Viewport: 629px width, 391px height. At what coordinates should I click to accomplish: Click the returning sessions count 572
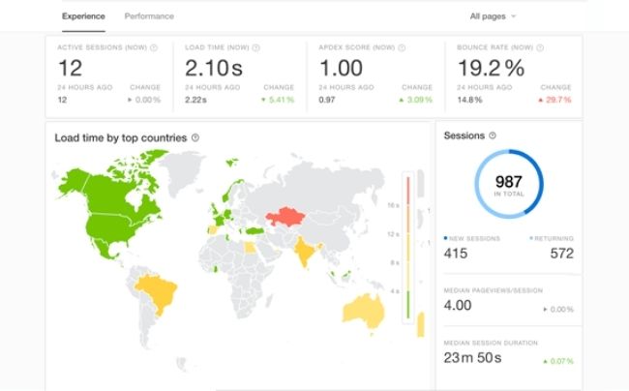(x=561, y=254)
